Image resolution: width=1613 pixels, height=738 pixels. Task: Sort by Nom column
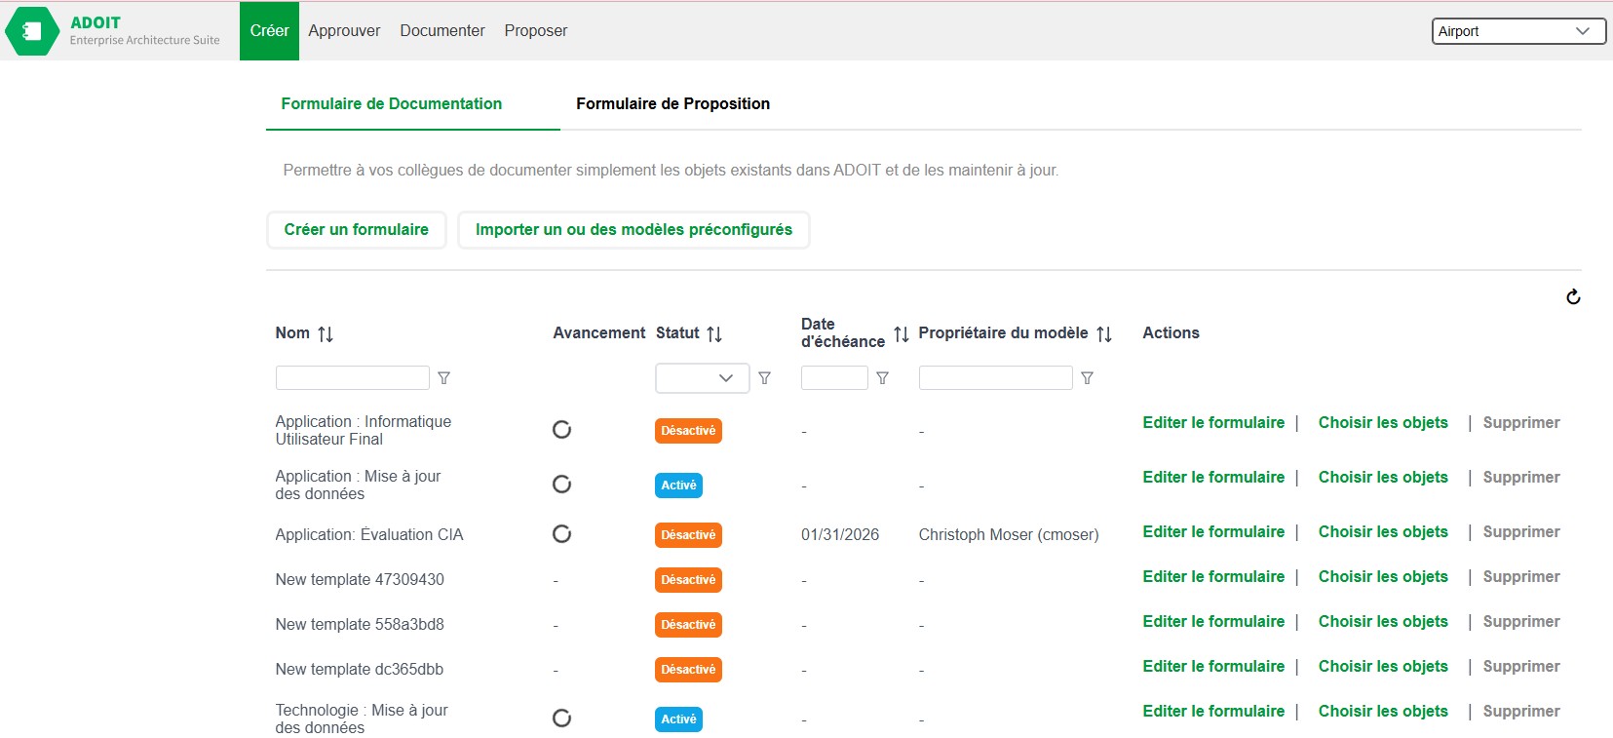[x=326, y=333]
